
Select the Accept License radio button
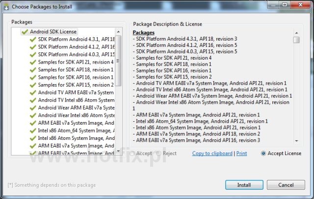[281, 154]
